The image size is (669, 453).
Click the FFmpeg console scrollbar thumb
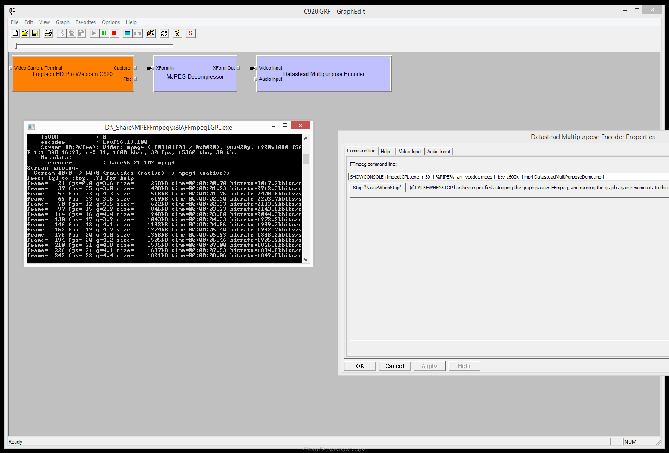(x=306, y=159)
